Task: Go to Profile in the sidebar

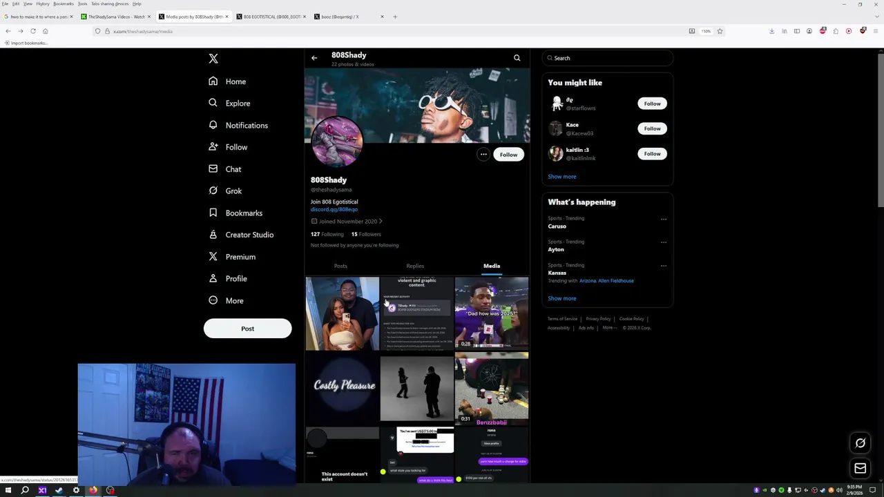Action: (x=228, y=279)
